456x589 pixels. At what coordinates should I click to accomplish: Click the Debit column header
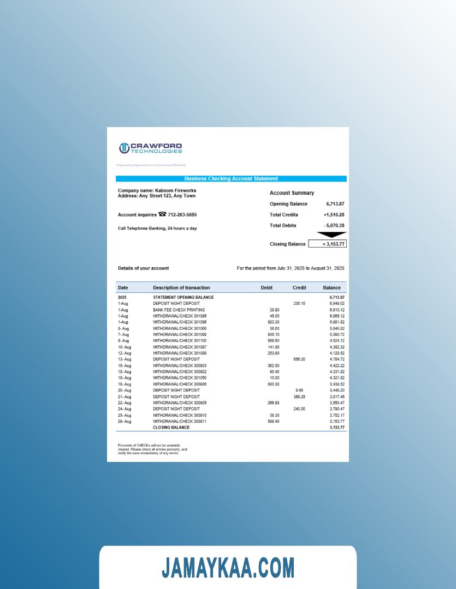tap(267, 287)
